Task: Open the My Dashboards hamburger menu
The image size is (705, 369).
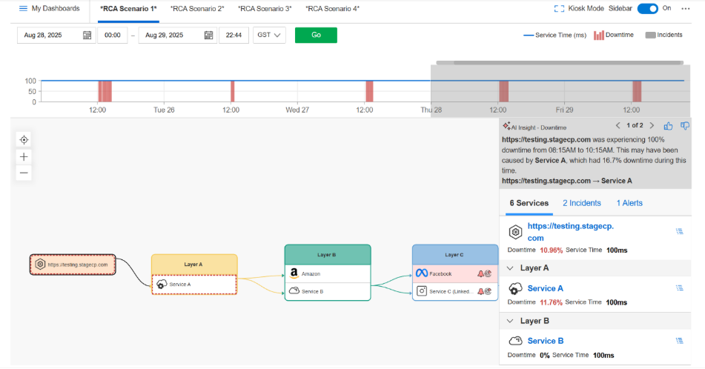Action: coord(23,9)
